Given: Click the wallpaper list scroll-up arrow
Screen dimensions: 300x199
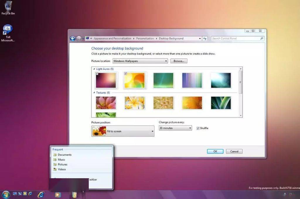Looking at the screenshot, I should coord(241,69).
